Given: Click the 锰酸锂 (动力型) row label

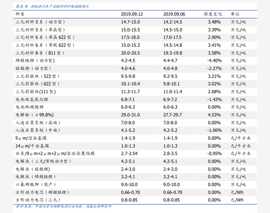Looking at the screenshot, I should tap(33, 68).
